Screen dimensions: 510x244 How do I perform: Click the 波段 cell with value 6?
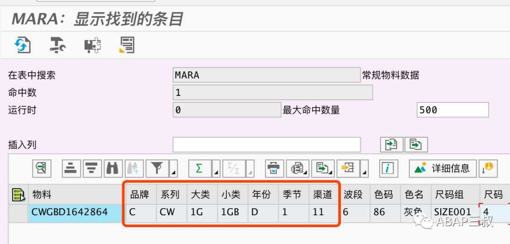tap(355, 213)
